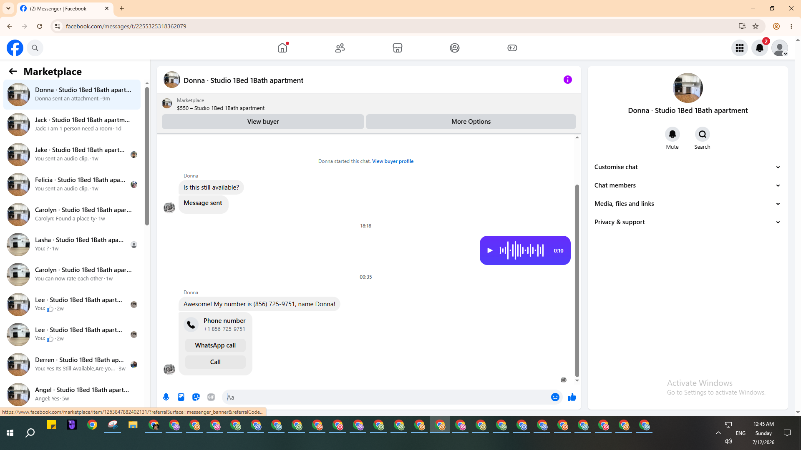
Task: Choose a GIF icon
Action: (211, 397)
